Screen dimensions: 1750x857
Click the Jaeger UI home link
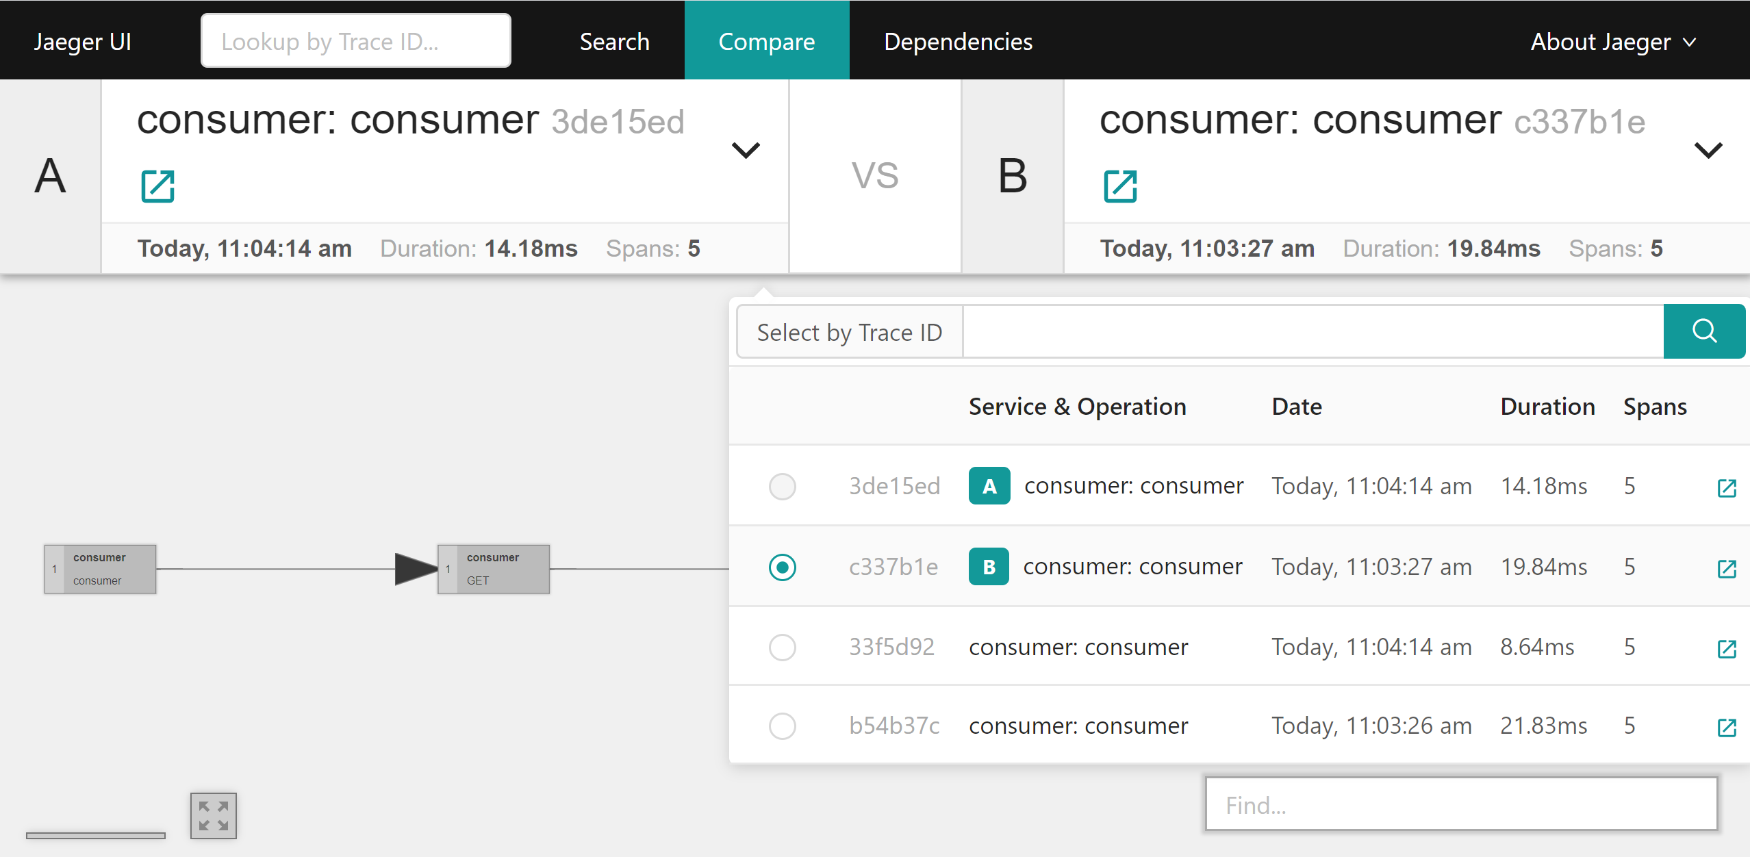(x=82, y=42)
